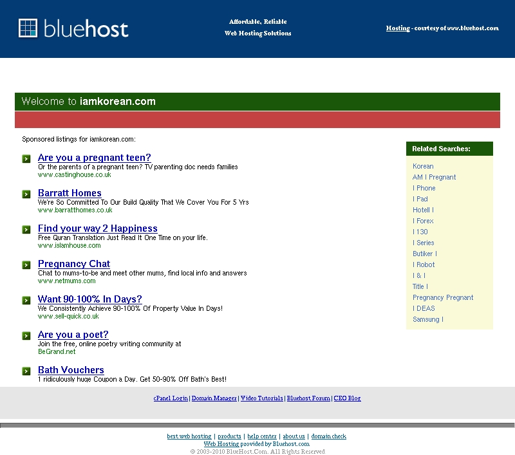Image resolution: width=515 pixels, height=455 pixels.
Task: Open Bluehost Forum link
Action: coord(308,398)
